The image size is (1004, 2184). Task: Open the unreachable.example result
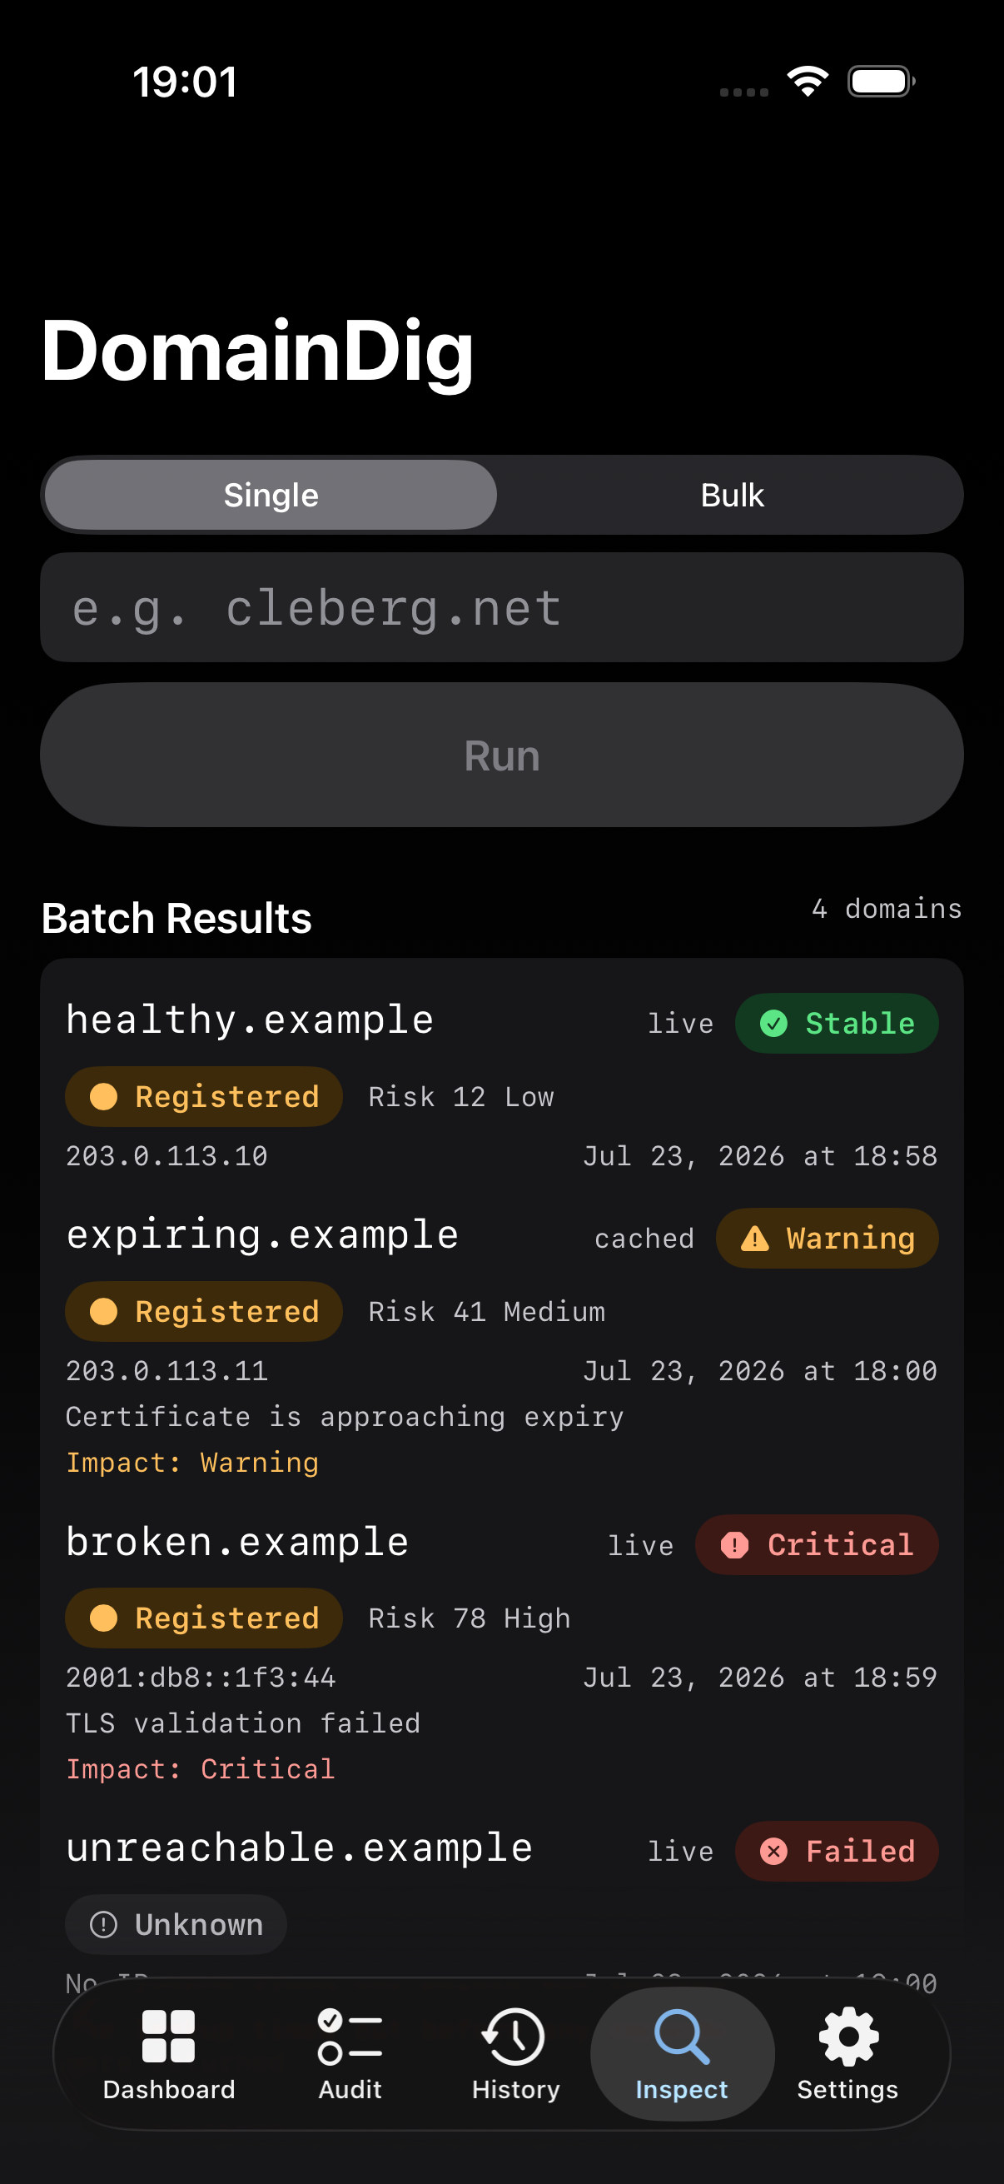(x=501, y=1899)
